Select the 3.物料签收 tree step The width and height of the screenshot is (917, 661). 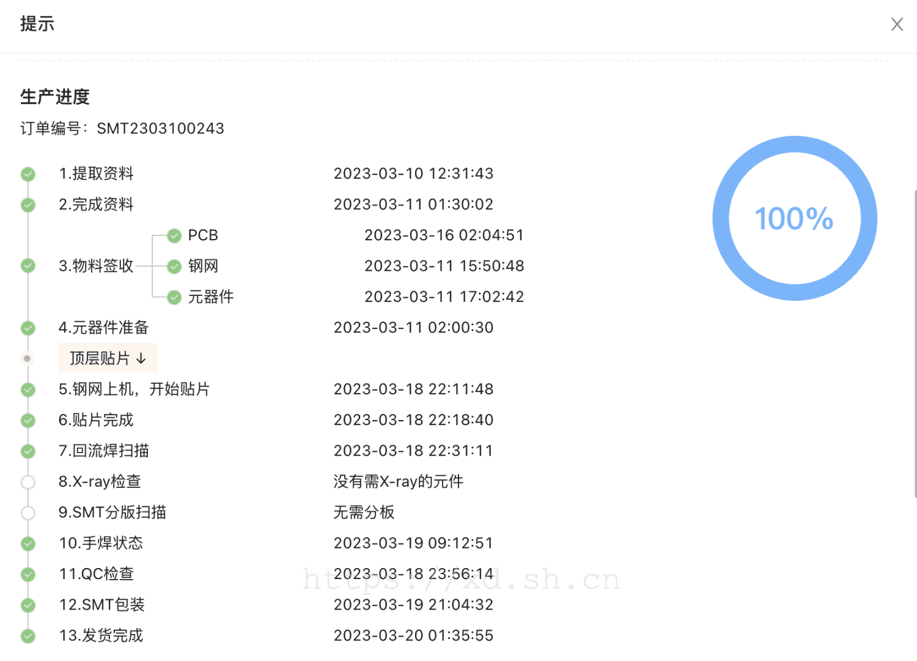click(96, 266)
